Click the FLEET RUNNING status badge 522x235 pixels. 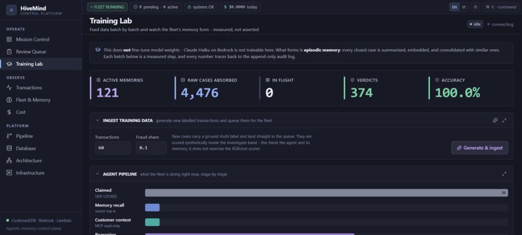pos(108,7)
